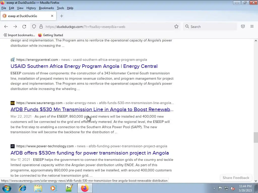258x193 pixels.
Task: Open the View menu
Action: pyautogui.click(x=20, y=8)
